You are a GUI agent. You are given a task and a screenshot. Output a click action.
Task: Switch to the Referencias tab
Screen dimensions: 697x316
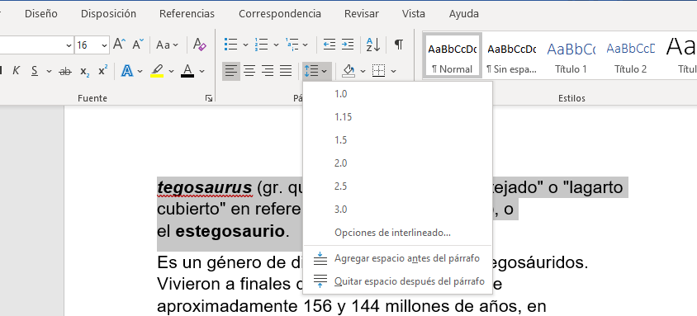(187, 14)
